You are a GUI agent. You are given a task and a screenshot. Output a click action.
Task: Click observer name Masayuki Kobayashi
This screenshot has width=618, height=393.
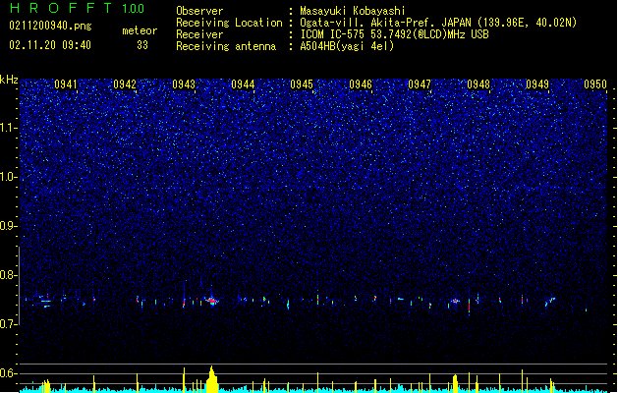pyautogui.click(x=353, y=11)
